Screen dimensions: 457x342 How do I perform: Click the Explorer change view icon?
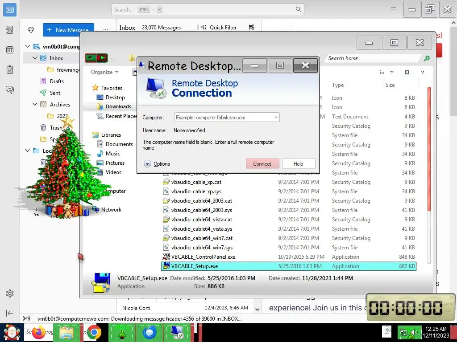[x=382, y=72]
